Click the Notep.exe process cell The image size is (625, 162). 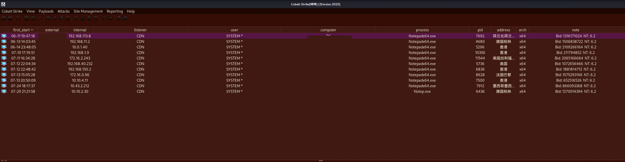(x=422, y=91)
